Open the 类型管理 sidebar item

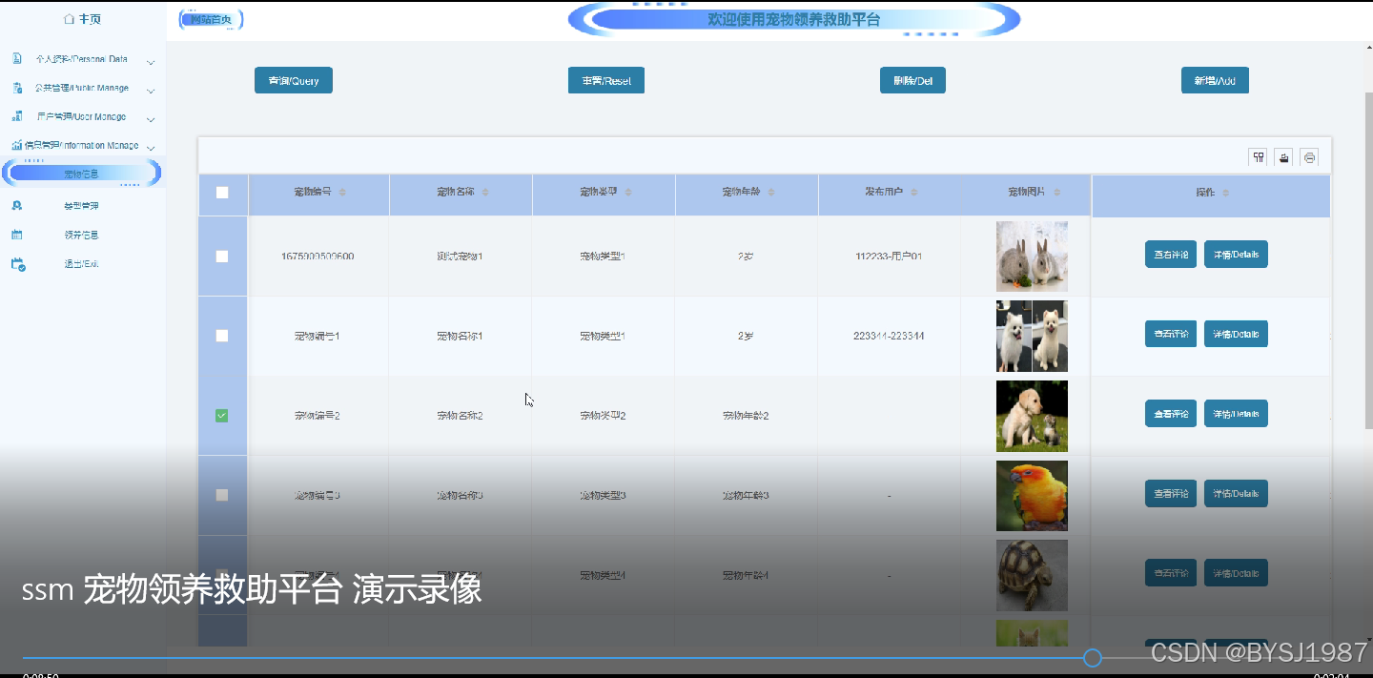click(x=82, y=206)
